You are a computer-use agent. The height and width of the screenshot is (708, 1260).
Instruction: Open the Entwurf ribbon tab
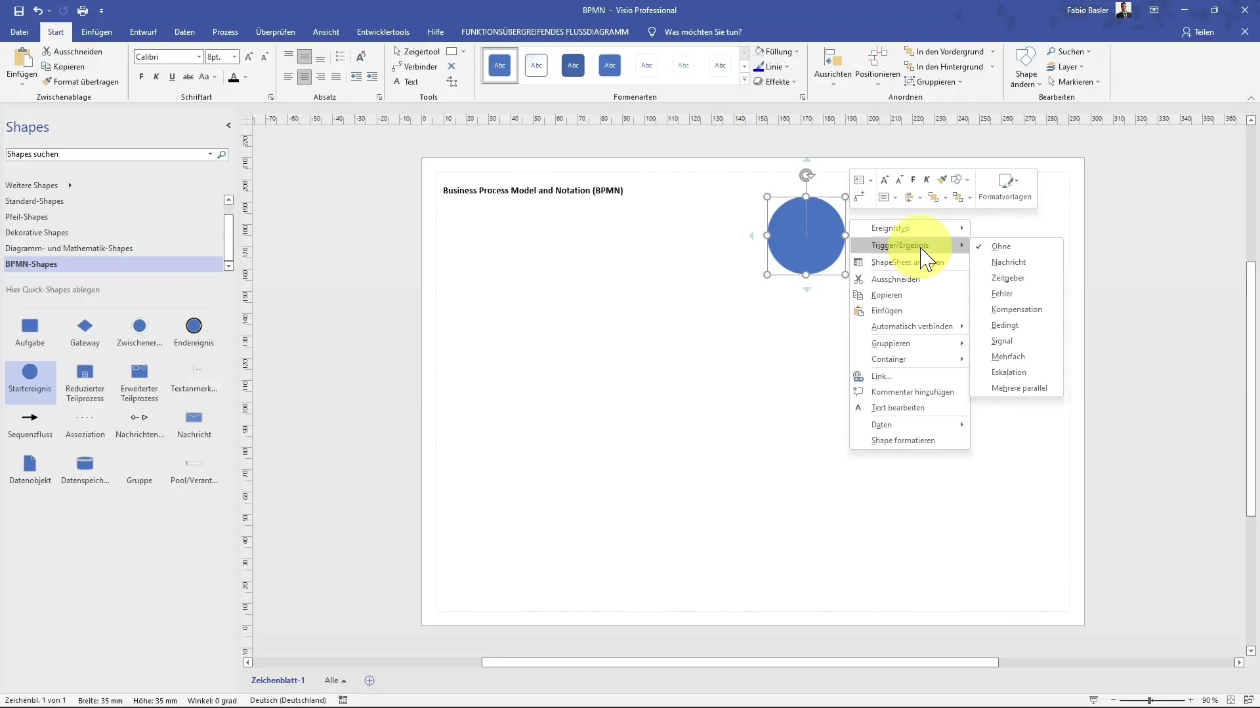[143, 31]
